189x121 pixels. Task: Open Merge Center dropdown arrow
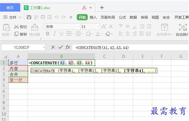[172, 34]
